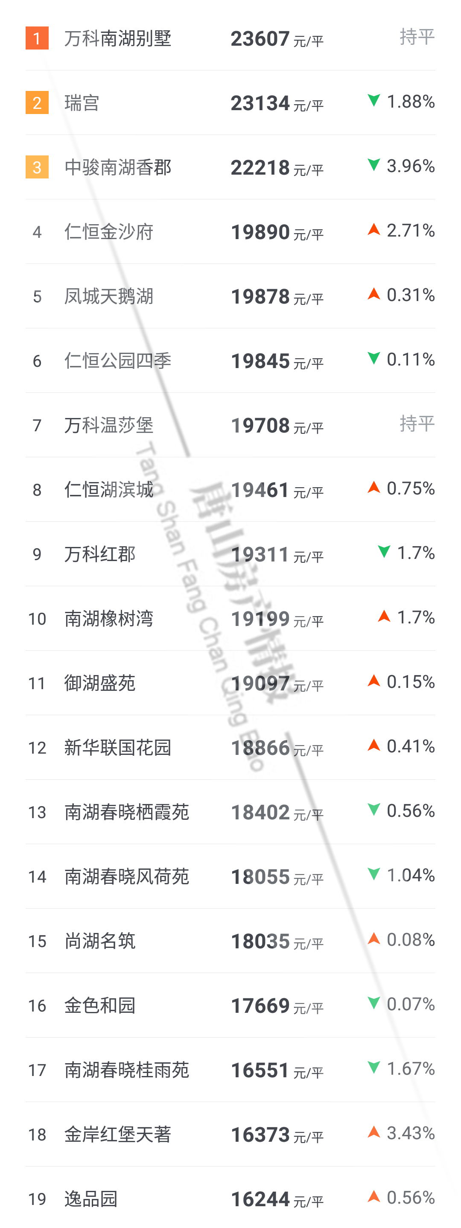Open 御湖盛苑 from the ranking list

click(x=99, y=683)
